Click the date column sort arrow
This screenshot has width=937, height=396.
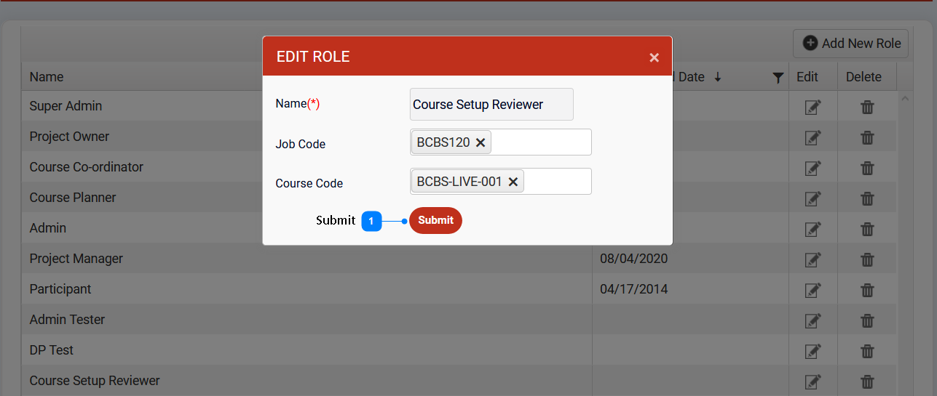pos(717,77)
